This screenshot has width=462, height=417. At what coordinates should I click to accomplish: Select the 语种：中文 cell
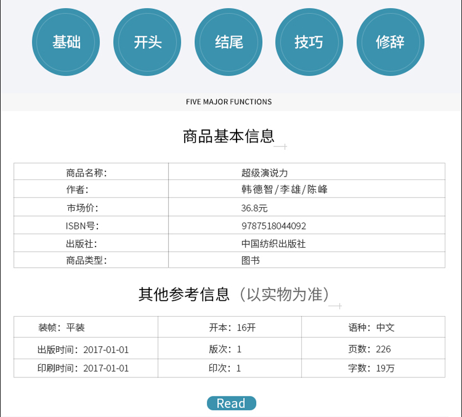(x=371, y=327)
